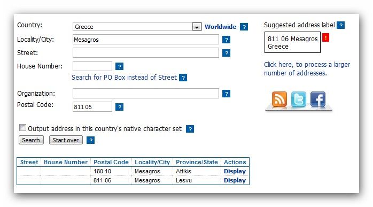
Task: Open help icon for Suggested address label
Action: 340,25
